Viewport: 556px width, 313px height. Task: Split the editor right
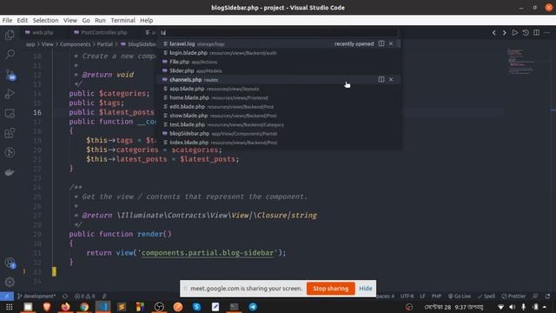point(536,33)
